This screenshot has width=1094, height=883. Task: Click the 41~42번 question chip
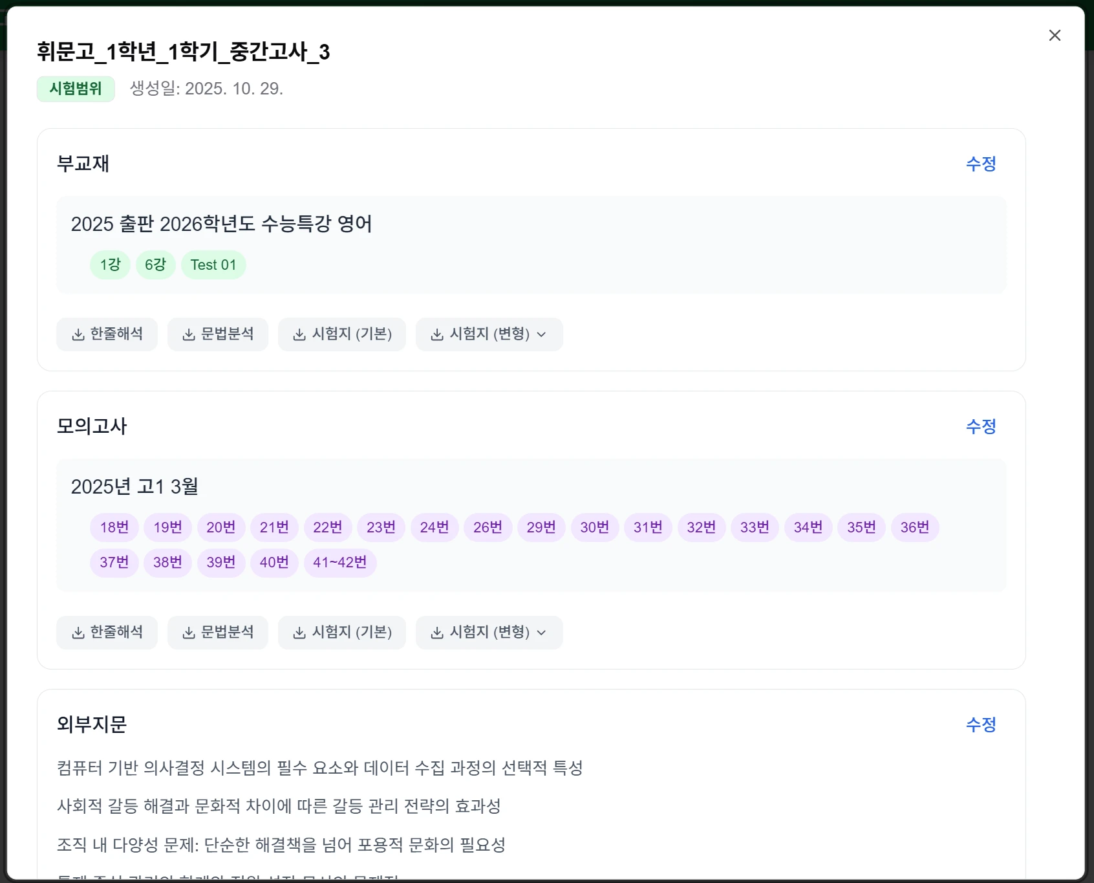click(340, 562)
